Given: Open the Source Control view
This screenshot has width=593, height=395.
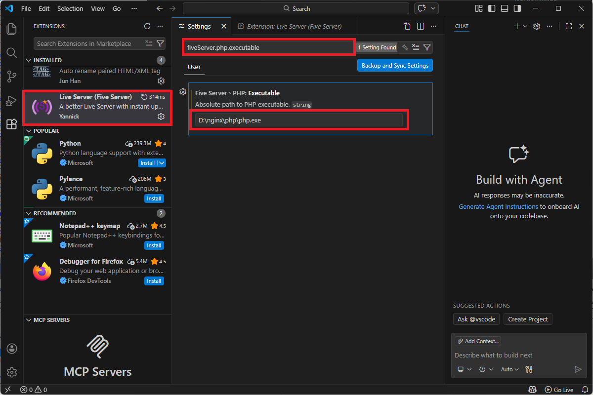Looking at the screenshot, I should [12, 77].
